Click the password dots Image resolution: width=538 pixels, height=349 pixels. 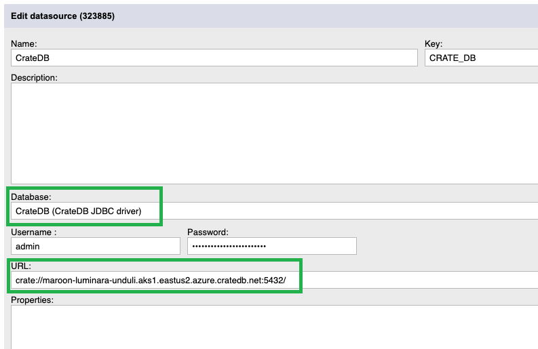(x=229, y=246)
